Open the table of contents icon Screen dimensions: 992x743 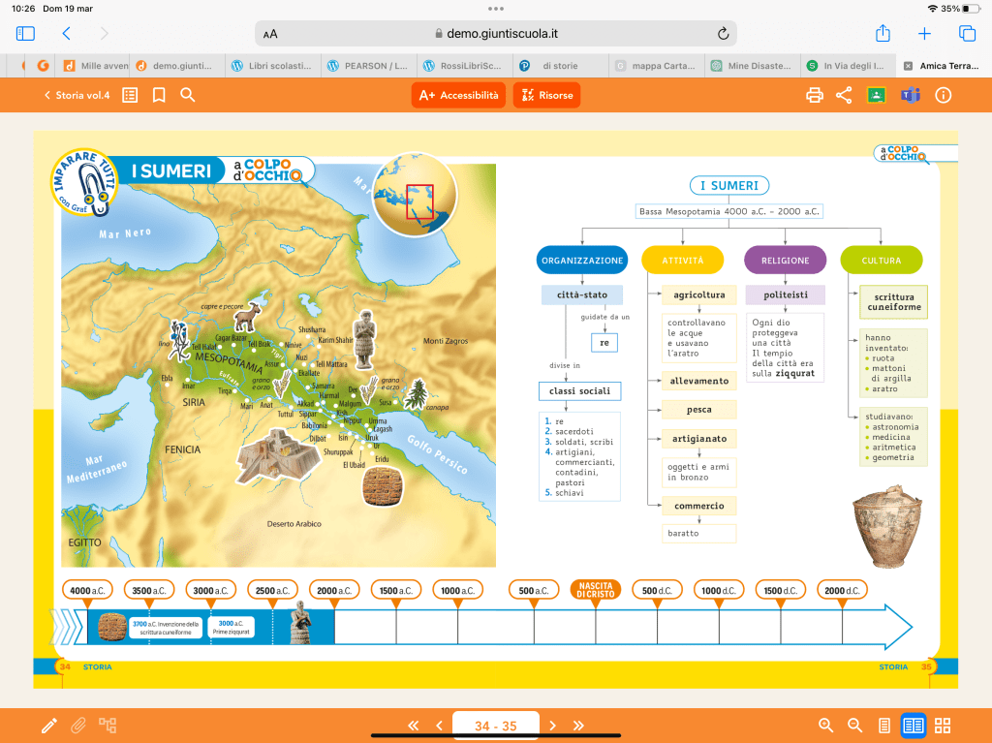[x=130, y=95]
